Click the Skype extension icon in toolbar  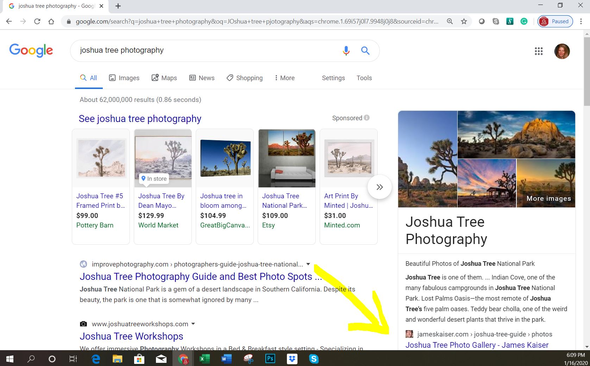(496, 21)
